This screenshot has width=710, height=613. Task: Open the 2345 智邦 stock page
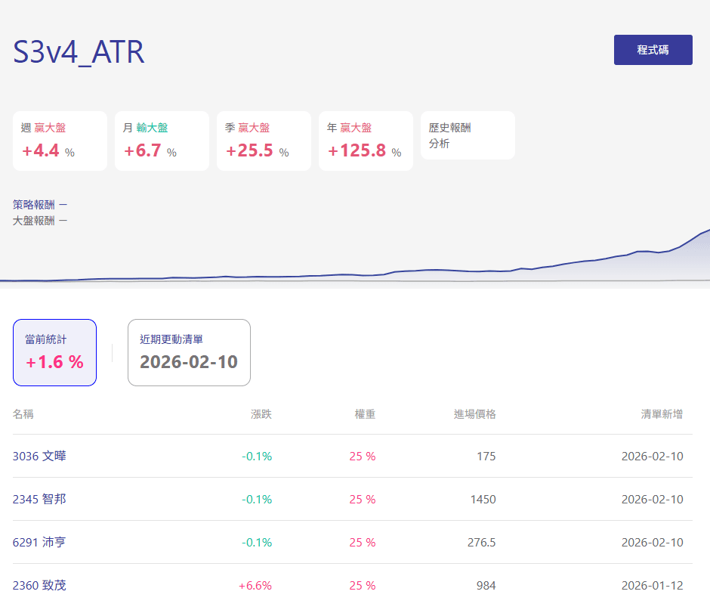(39, 500)
